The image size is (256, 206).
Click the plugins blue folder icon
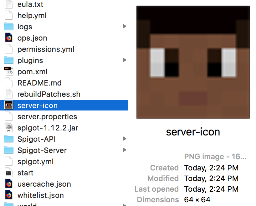click(x=8, y=60)
